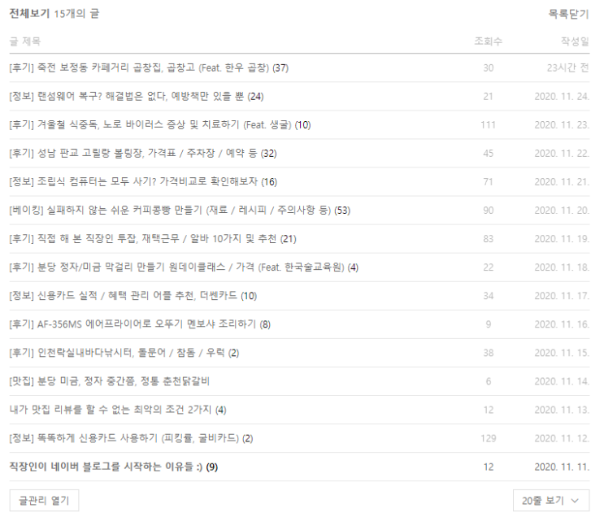Viewport: 604px width, 517px height.
Task: Click view count 30 for 곱창집 row
Action: pos(488,67)
